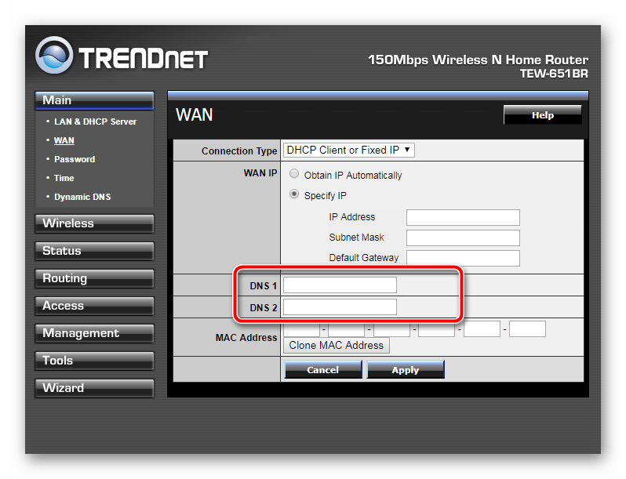Click the DNS 1 input field

pyautogui.click(x=340, y=285)
